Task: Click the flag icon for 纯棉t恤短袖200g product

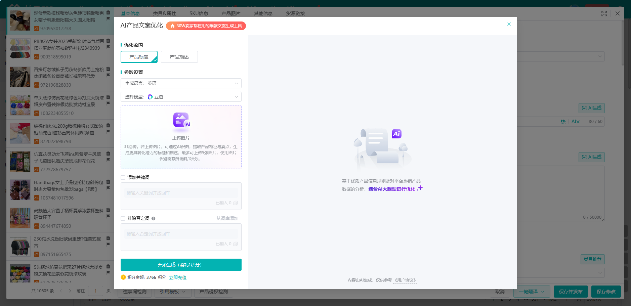Action: click(108, 132)
